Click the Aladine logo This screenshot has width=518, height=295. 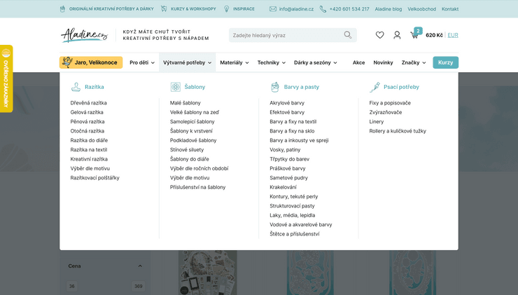coord(84,35)
